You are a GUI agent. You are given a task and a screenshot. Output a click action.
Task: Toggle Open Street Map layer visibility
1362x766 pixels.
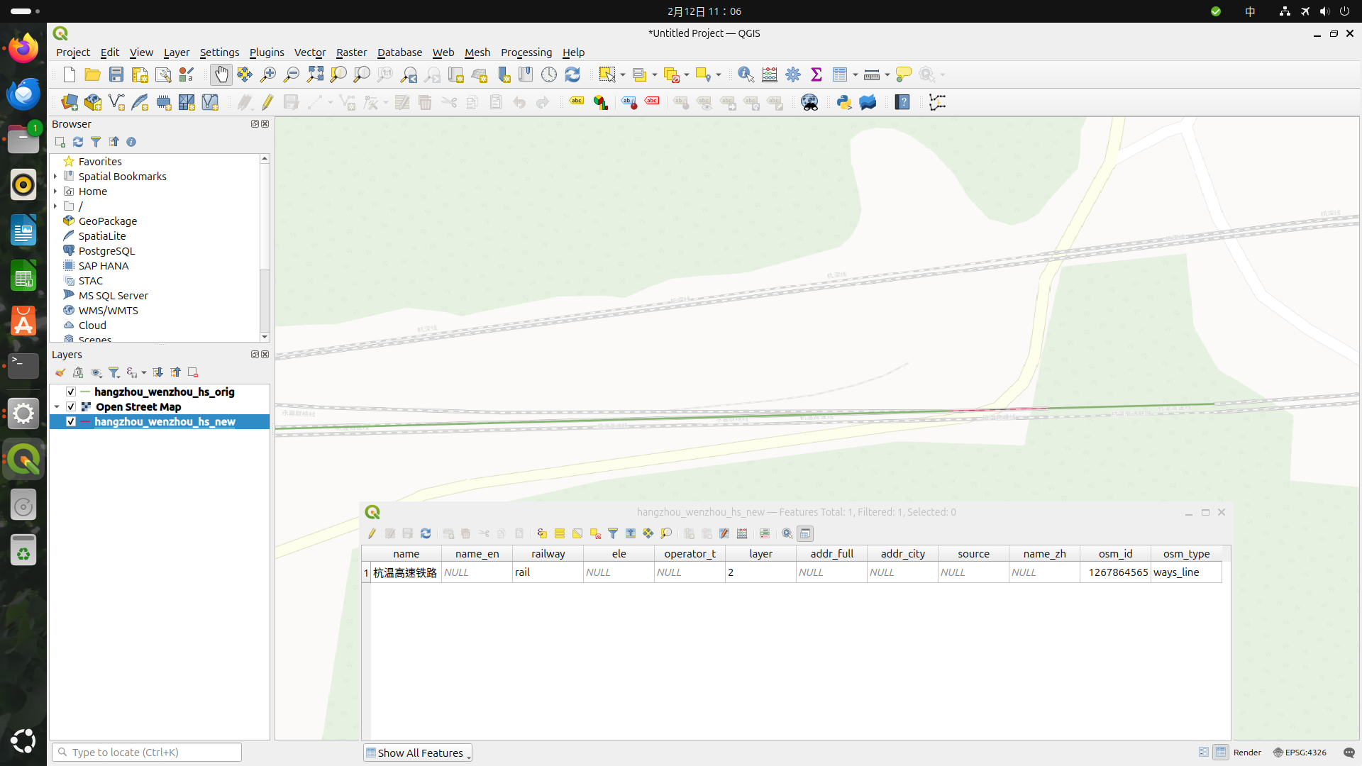point(71,406)
